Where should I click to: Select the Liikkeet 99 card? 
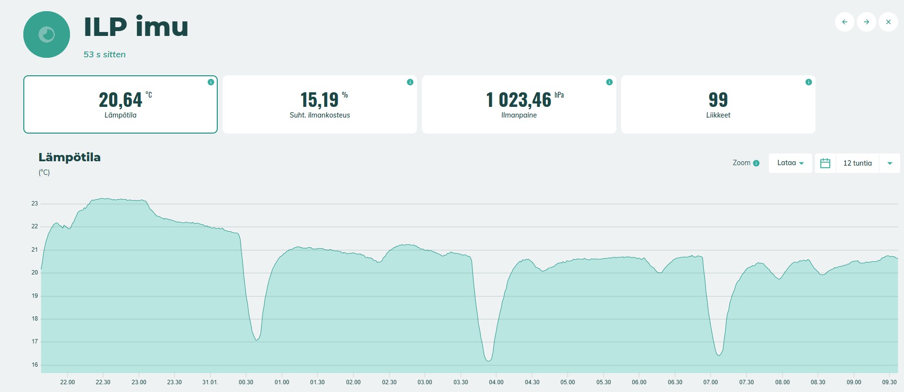(x=718, y=104)
